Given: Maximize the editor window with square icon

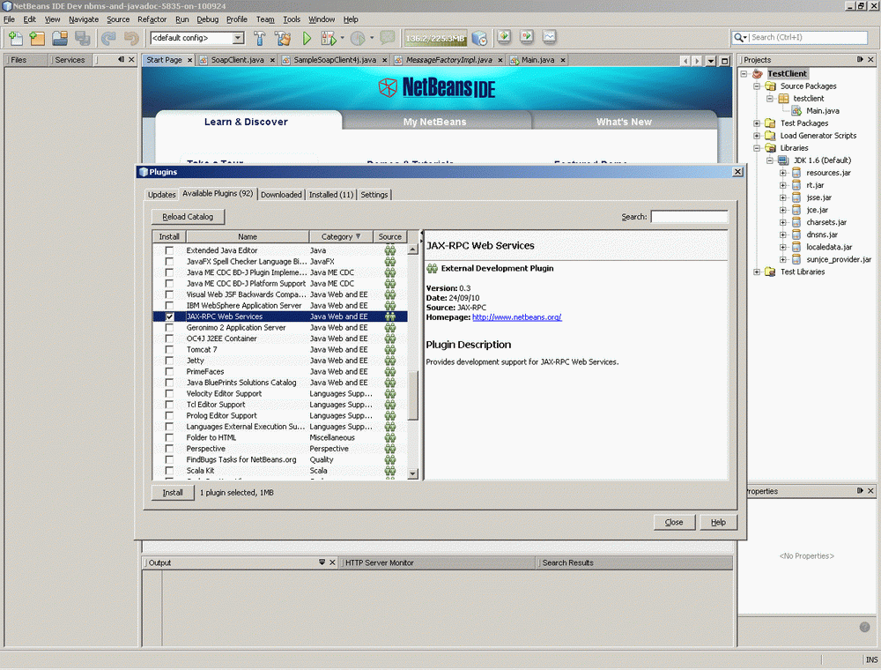Looking at the screenshot, I should point(725,61).
